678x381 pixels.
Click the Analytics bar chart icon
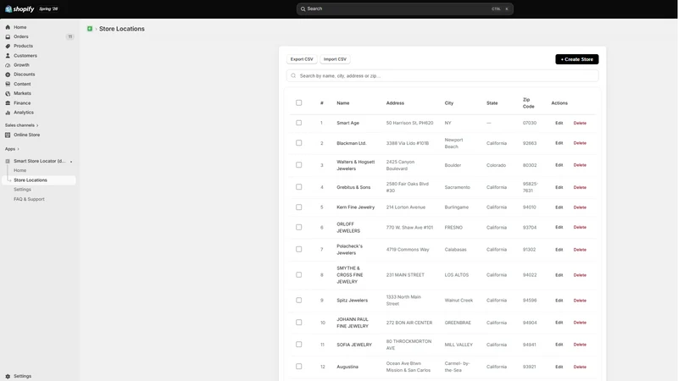pyautogui.click(x=8, y=113)
